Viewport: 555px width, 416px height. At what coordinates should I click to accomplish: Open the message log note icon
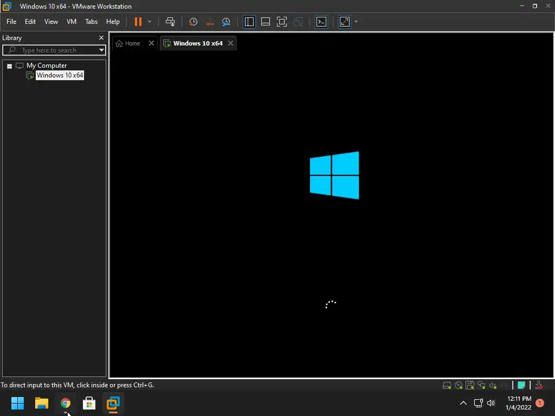(521, 385)
